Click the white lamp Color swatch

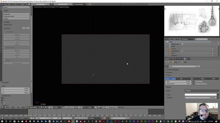click(x=201, y=95)
